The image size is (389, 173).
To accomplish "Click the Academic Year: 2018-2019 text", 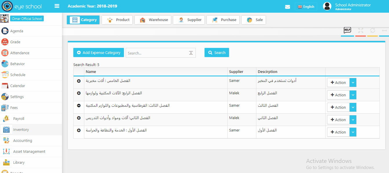I will (92, 6).
